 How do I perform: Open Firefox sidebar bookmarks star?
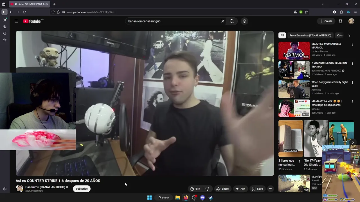[x=5, y=40]
